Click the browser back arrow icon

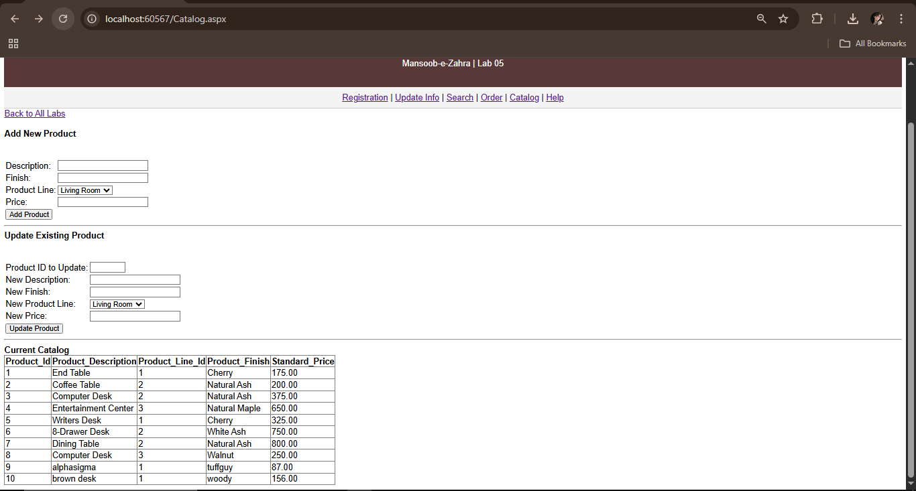pyautogui.click(x=15, y=19)
